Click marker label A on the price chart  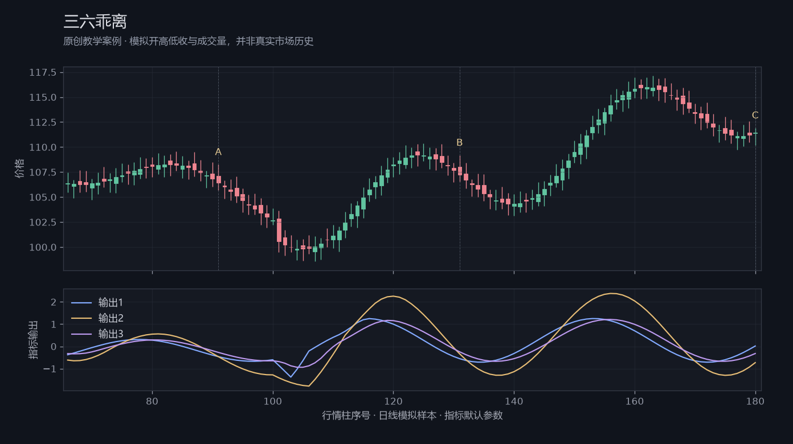pos(218,152)
